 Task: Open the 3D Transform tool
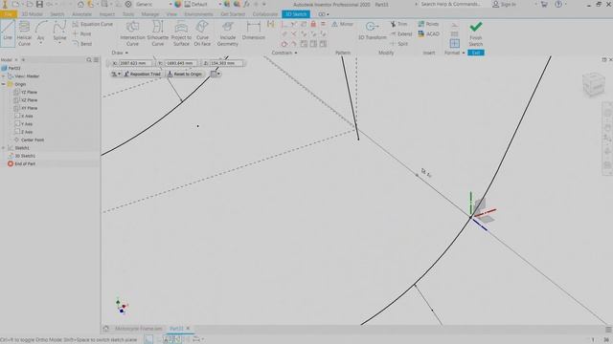click(373, 31)
